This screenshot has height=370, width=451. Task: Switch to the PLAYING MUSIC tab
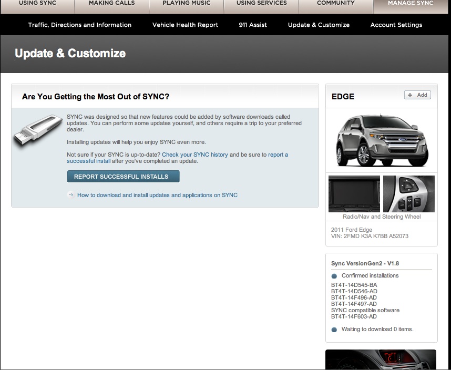pyautogui.click(x=187, y=7)
